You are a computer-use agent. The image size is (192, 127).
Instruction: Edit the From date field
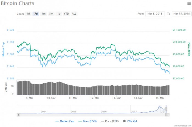[155, 14]
